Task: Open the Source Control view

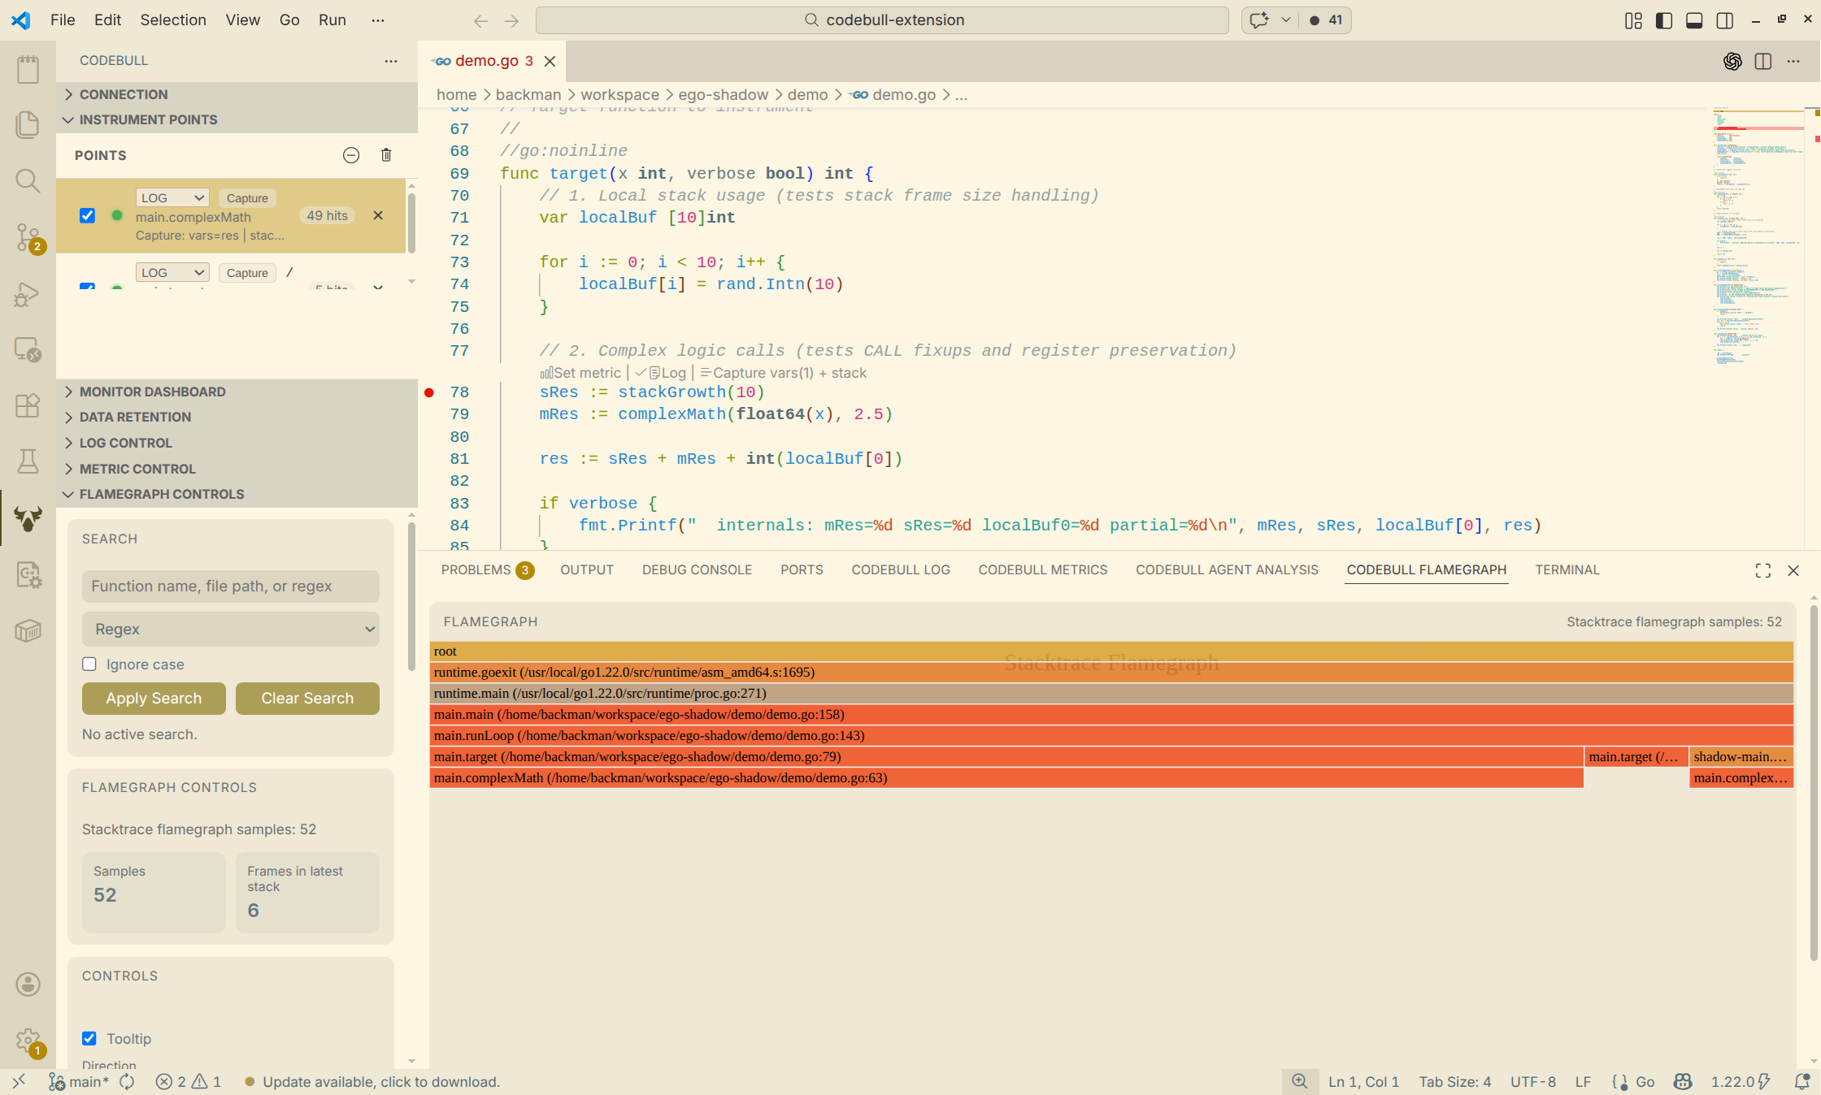Action: click(x=27, y=237)
